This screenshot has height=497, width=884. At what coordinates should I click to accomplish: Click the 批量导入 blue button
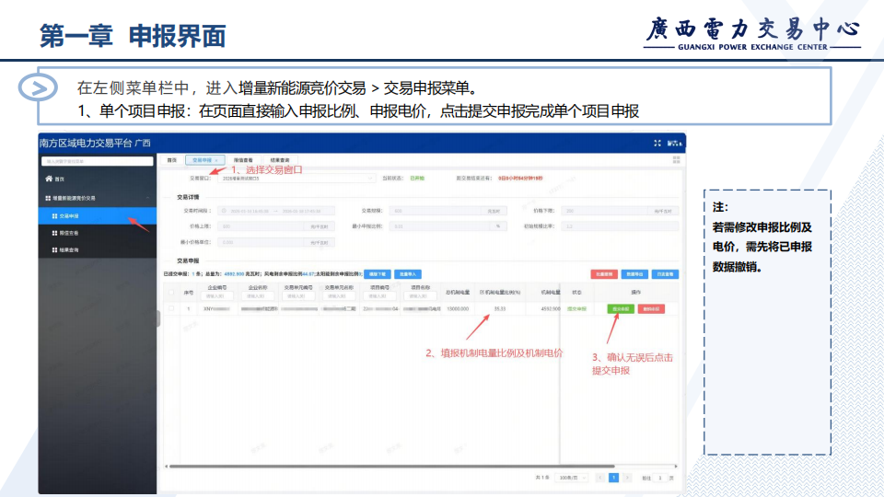tap(408, 274)
